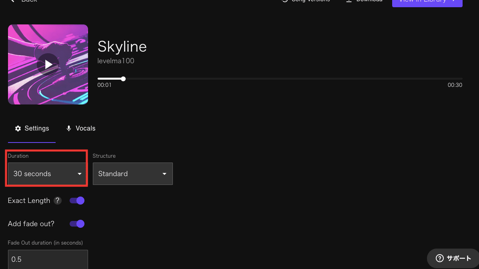Click the middle of the playback progress bar
479x269 pixels.
tap(280, 79)
